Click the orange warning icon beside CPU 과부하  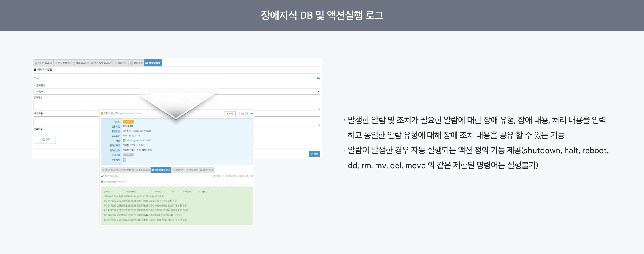tap(102, 113)
